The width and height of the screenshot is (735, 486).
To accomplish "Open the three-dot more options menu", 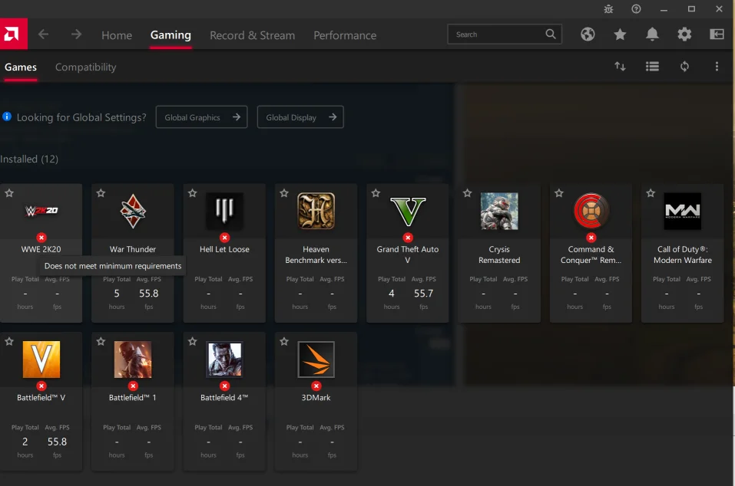I will click(x=717, y=67).
